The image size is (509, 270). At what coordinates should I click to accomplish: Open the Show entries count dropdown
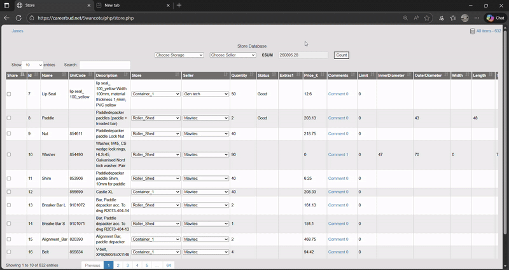tap(32, 65)
